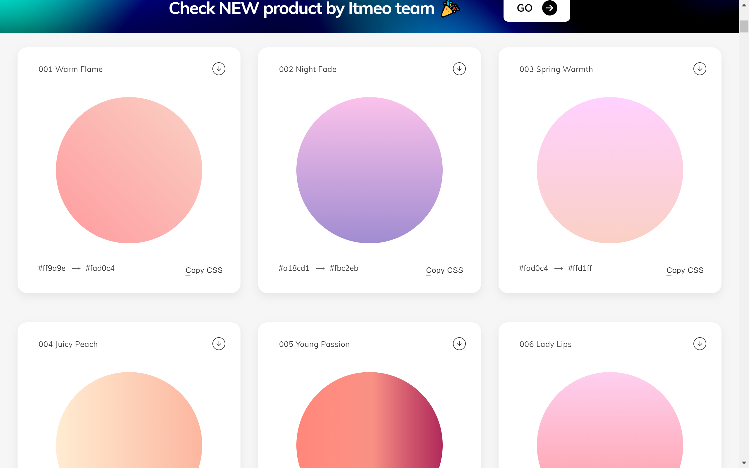Viewport: 749px width, 468px height.
Task: Click the Young Passion gradient circle
Action: click(370, 420)
